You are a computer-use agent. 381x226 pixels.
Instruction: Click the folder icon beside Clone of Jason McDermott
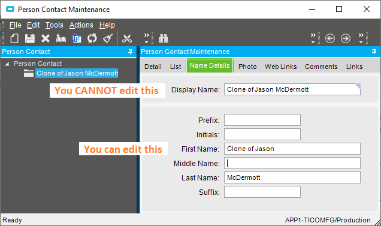click(29, 73)
